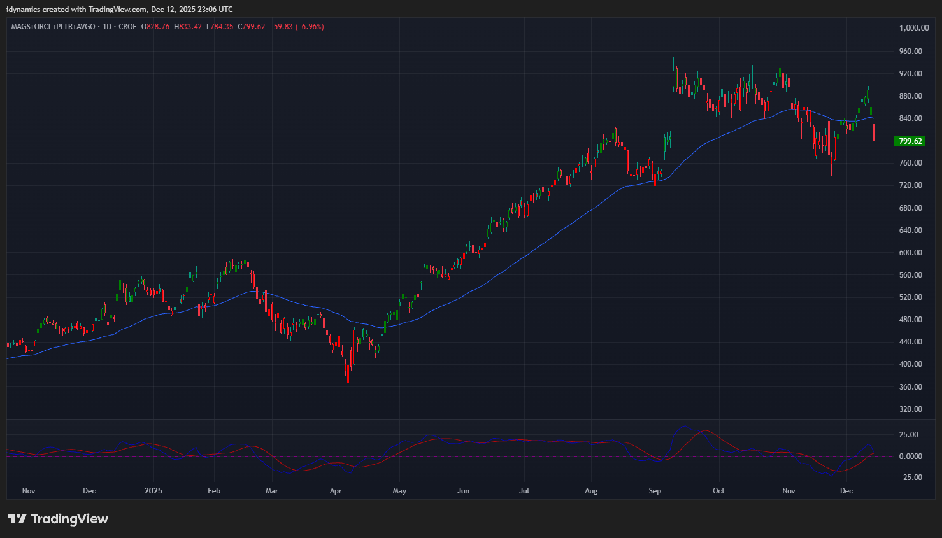942x538 pixels.
Task: Click the TradingView logo icon
Action: click(17, 519)
